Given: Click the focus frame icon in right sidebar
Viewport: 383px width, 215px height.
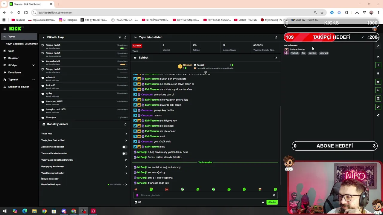Looking at the screenshot, I should (x=378, y=57).
